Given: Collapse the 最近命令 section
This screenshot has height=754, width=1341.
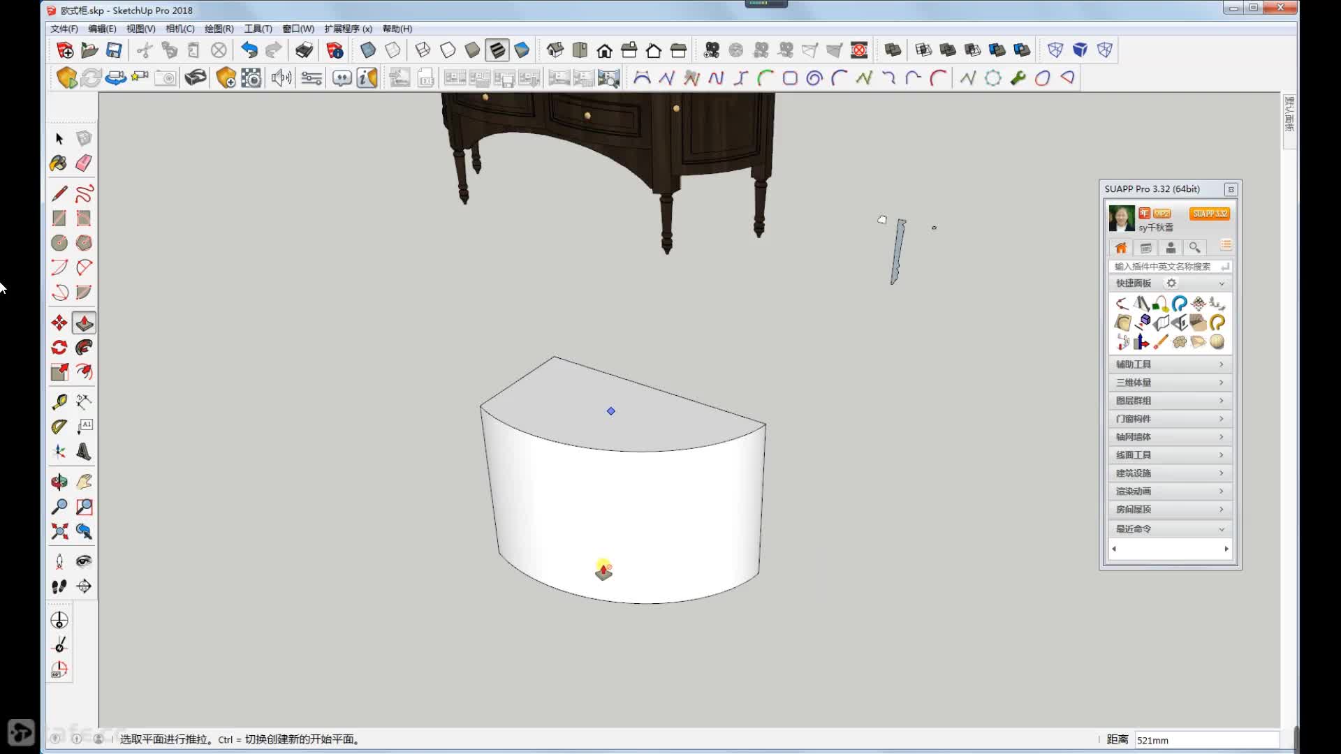Looking at the screenshot, I should pyautogui.click(x=1170, y=529).
